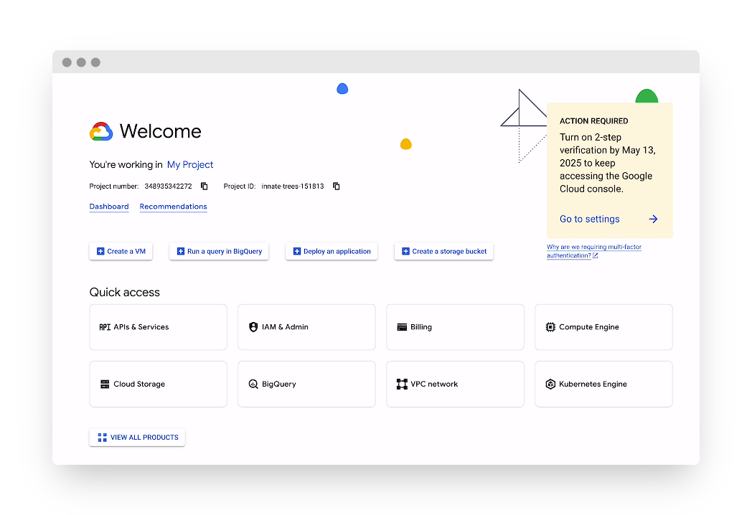Screen dimensions: 752x515
Task: Click the ACTION REQUIRED label
Action: 593,121
